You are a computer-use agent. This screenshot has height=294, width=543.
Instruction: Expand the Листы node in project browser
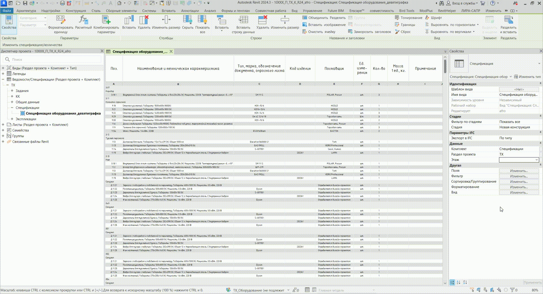[x=3, y=125]
